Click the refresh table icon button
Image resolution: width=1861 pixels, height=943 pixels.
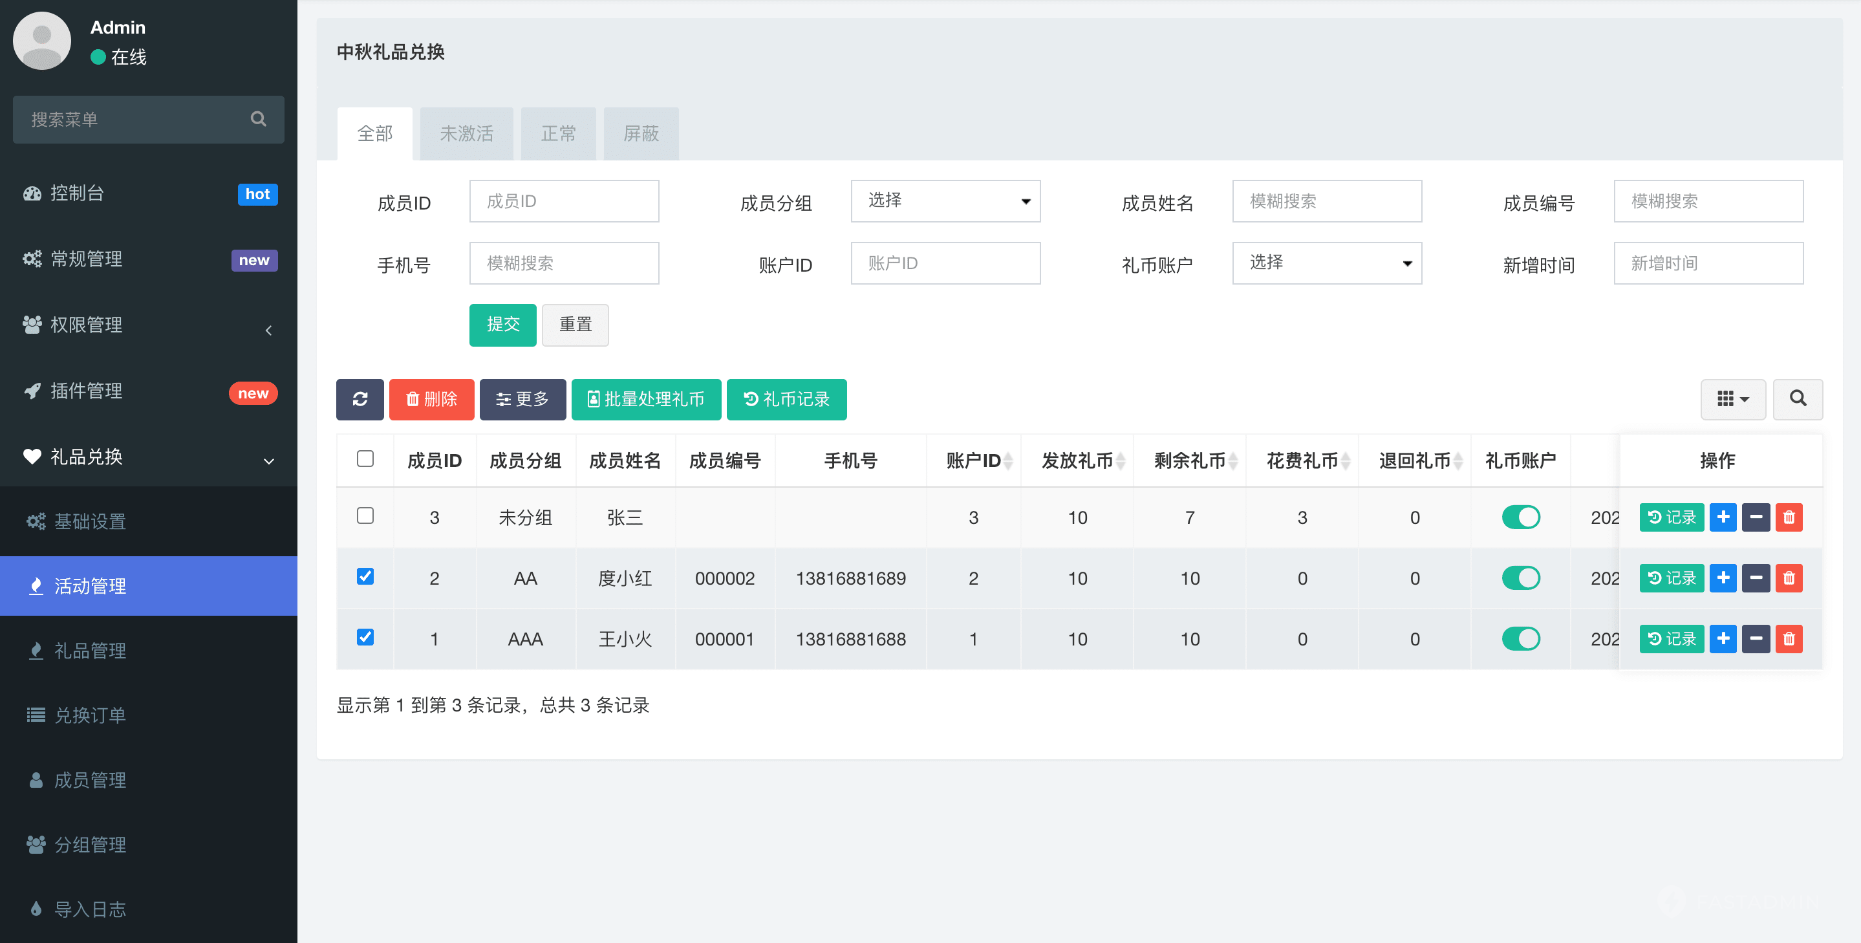coord(359,399)
